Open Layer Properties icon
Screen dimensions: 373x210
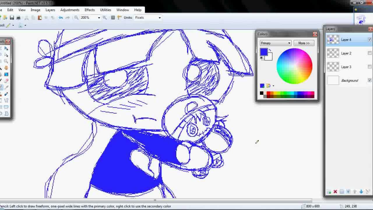pos(368,192)
